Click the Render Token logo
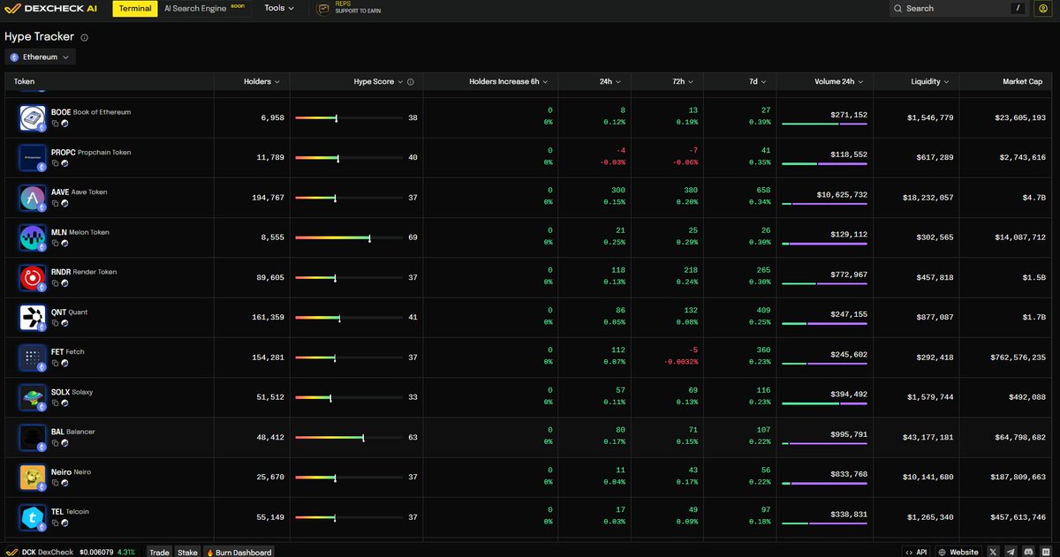1060x557 pixels. (x=33, y=278)
